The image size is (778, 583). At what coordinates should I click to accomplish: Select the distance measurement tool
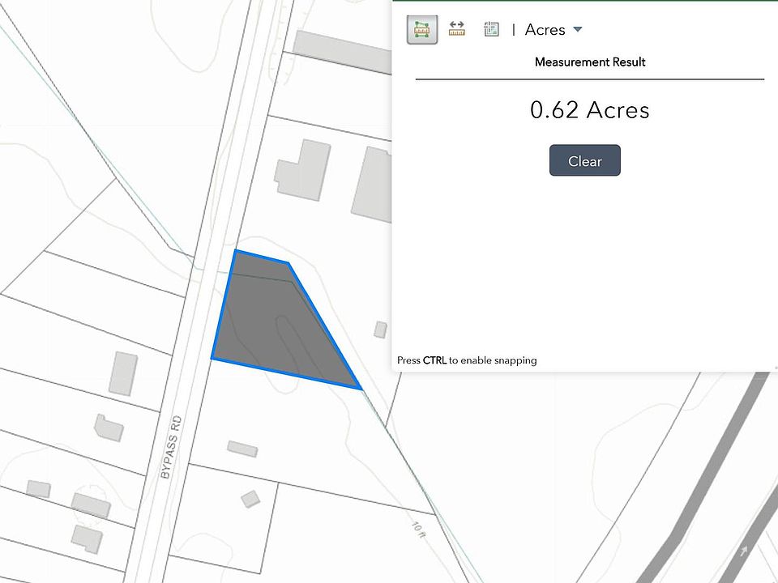pyautogui.click(x=456, y=29)
